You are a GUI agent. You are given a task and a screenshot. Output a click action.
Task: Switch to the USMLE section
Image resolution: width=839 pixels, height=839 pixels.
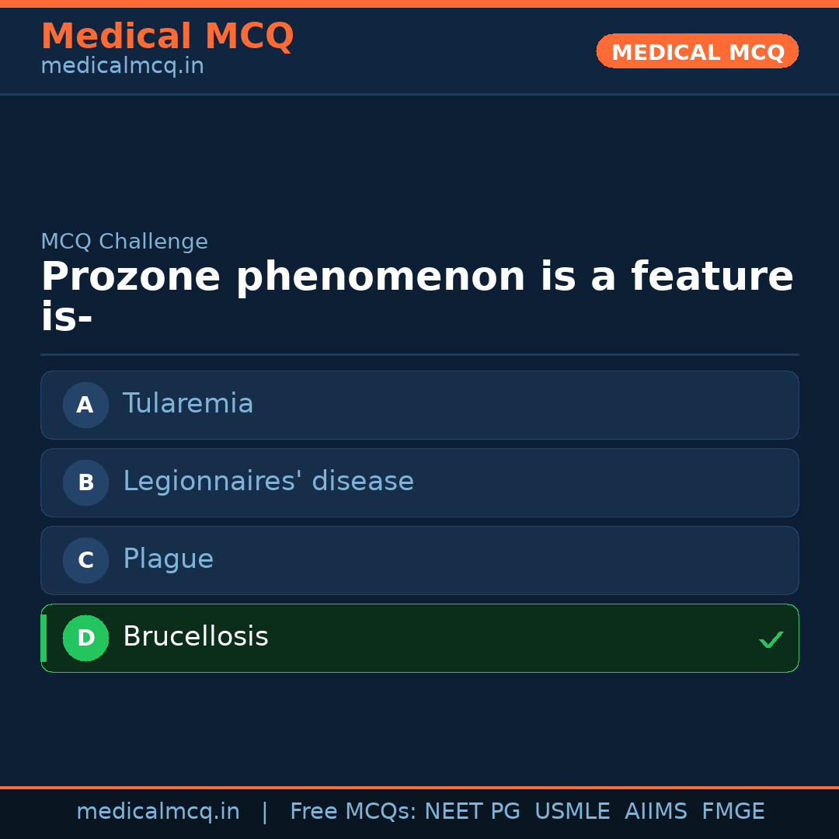coord(573,811)
